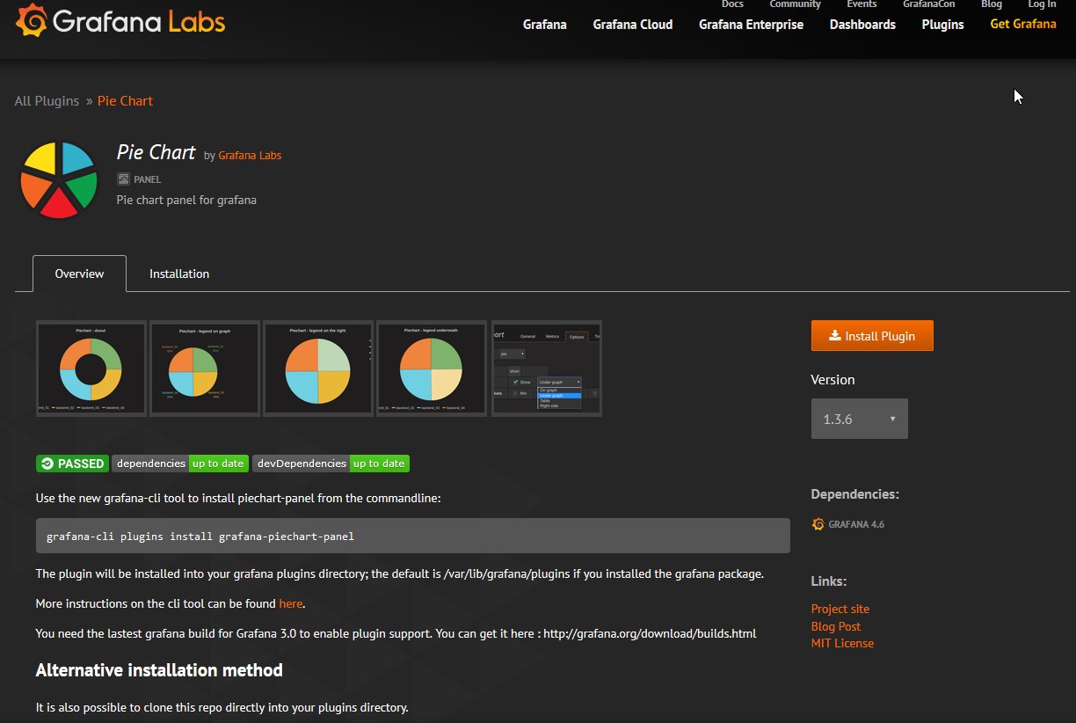Click the Community link in top bar
This screenshot has width=1076, height=723.
pyautogui.click(x=795, y=4)
